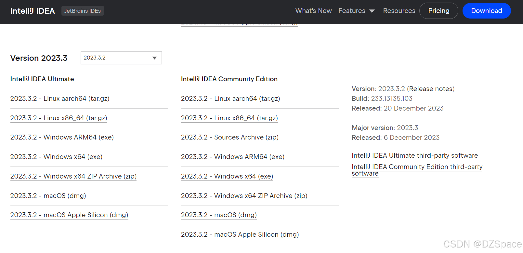This screenshot has height=253, width=523.
Task: Open the What's New page
Action: point(313,11)
